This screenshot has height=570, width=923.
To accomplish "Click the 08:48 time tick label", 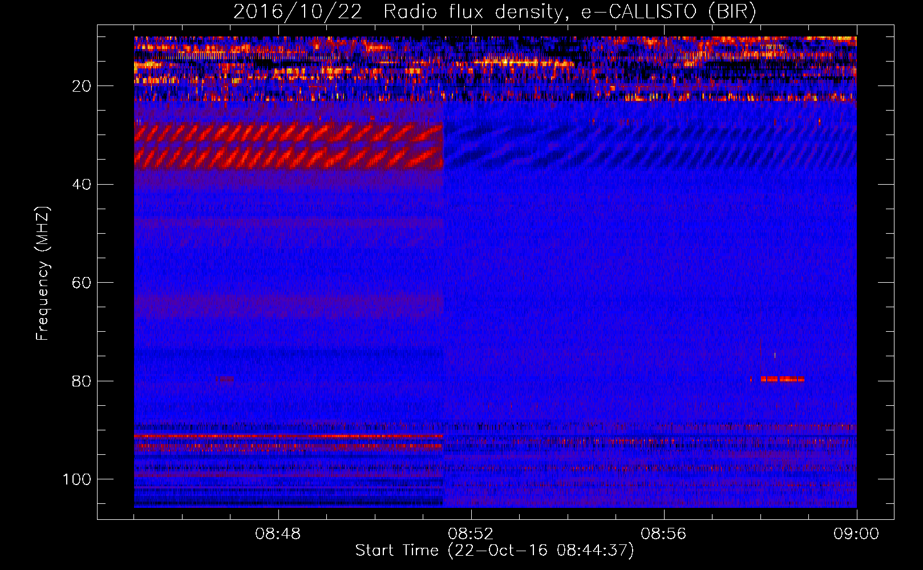I will point(278,534).
